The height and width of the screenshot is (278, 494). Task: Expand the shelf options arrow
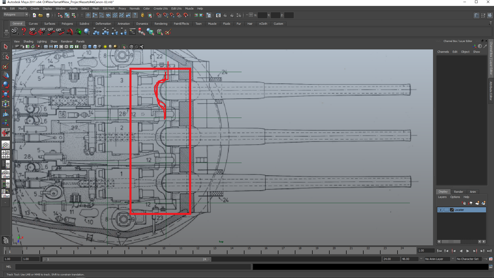coord(6,34)
